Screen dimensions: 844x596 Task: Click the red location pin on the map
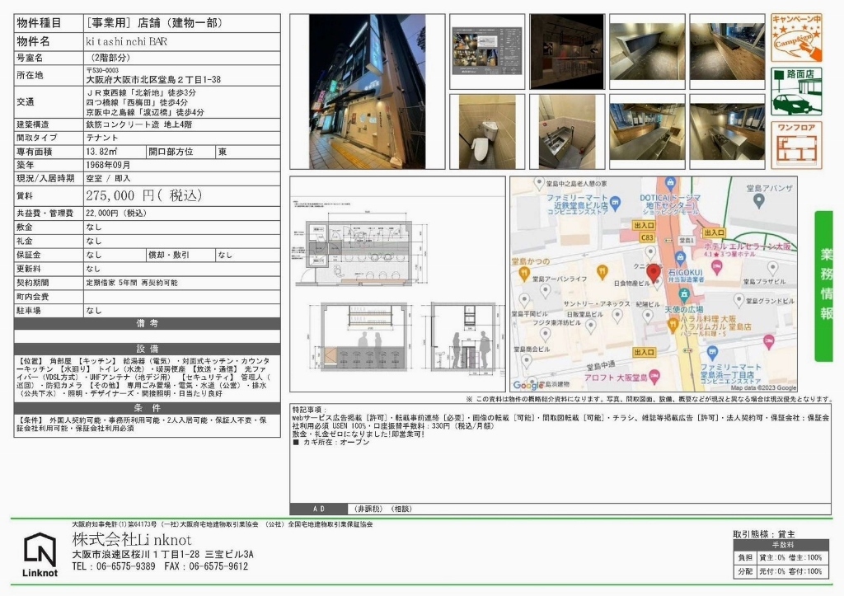(x=654, y=274)
